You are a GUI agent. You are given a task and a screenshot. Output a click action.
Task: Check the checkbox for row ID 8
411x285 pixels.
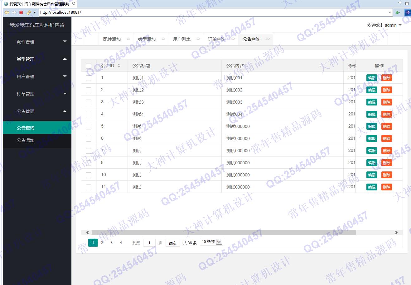[89, 163]
